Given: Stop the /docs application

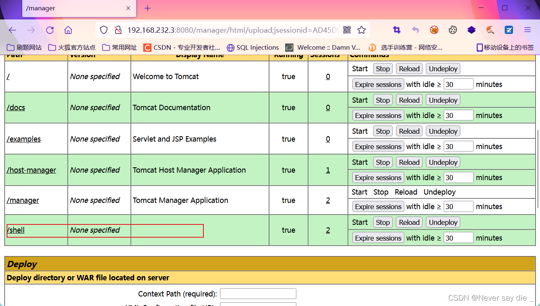Looking at the screenshot, I should 383,100.
